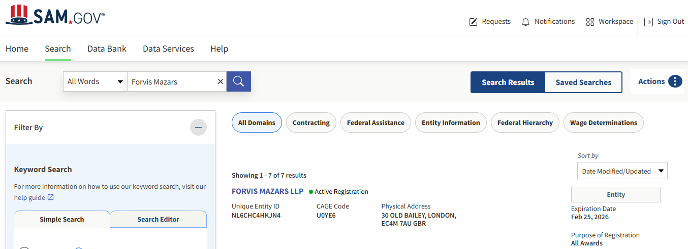Open the Data Bank menu
The height and width of the screenshot is (249, 688).
(107, 49)
